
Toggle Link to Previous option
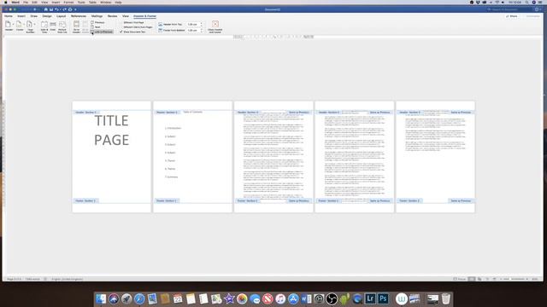point(102,32)
